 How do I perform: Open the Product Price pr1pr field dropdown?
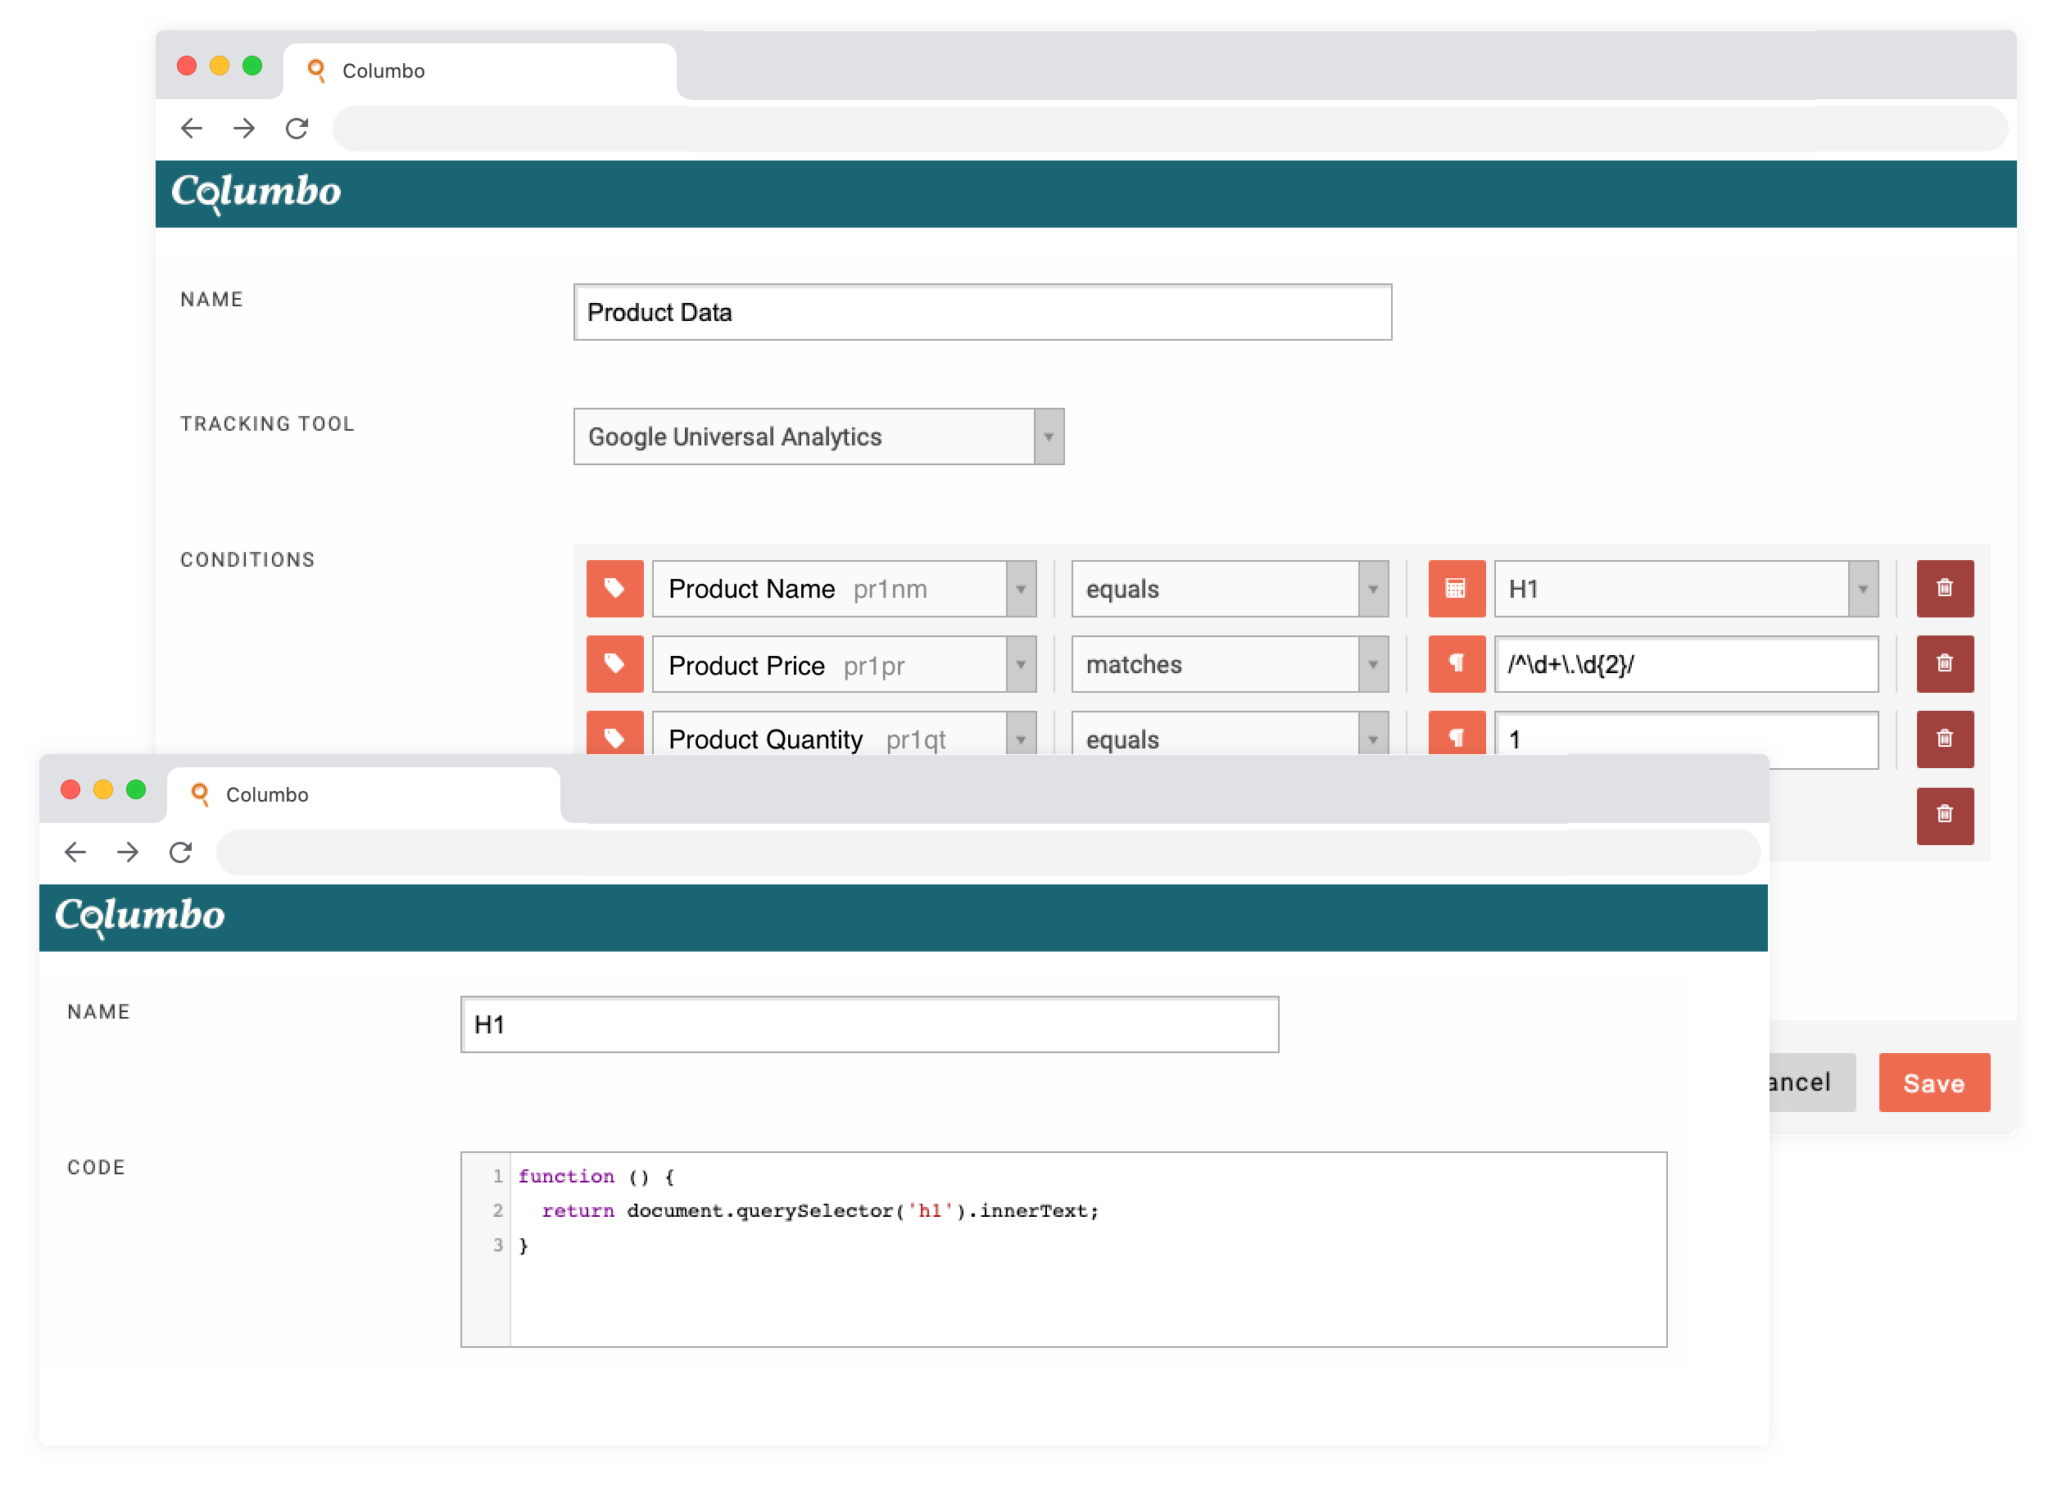pyautogui.click(x=844, y=664)
